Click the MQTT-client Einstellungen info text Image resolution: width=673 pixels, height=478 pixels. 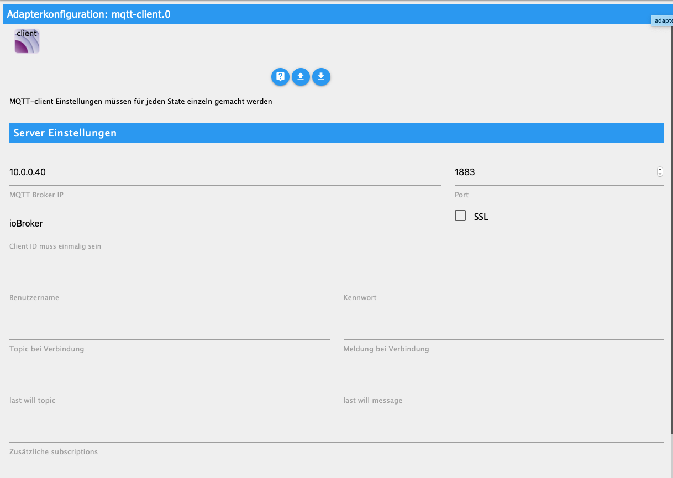pos(141,102)
